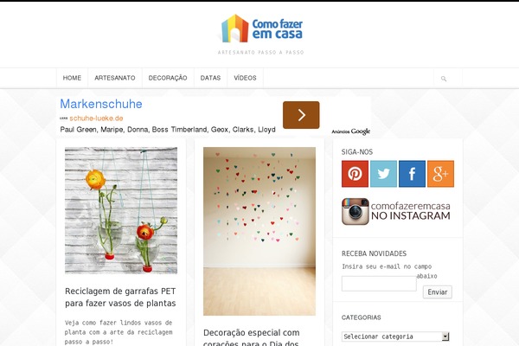Image resolution: width=519 pixels, height=346 pixels.
Task: Go to the HOME menu item
Action: tap(72, 78)
